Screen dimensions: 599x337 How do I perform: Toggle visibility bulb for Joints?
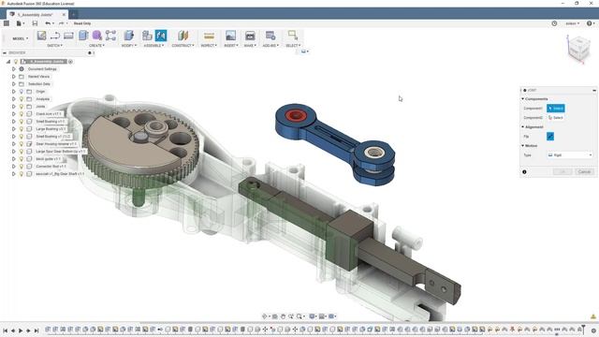click(22, 106)
